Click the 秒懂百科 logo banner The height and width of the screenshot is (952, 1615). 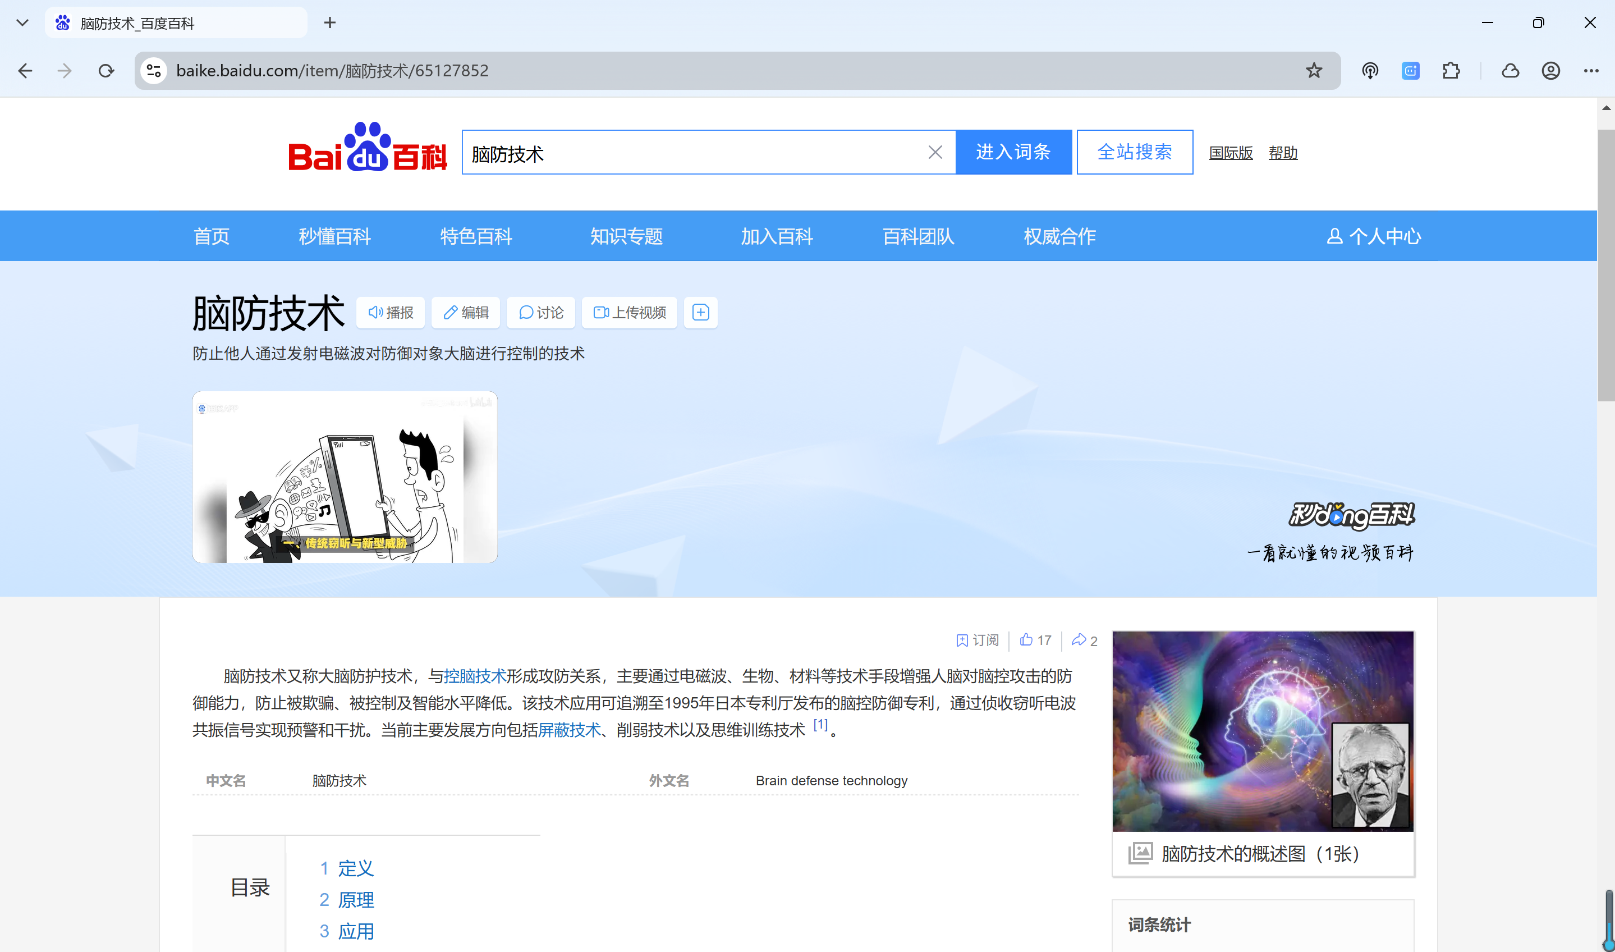click(1351, 515)
